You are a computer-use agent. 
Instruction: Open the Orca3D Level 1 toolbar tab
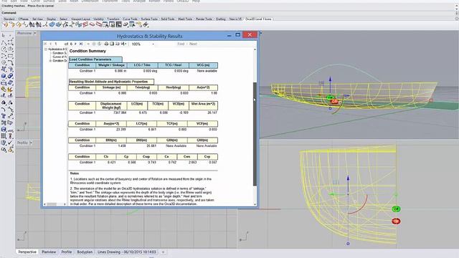[258, 19]
